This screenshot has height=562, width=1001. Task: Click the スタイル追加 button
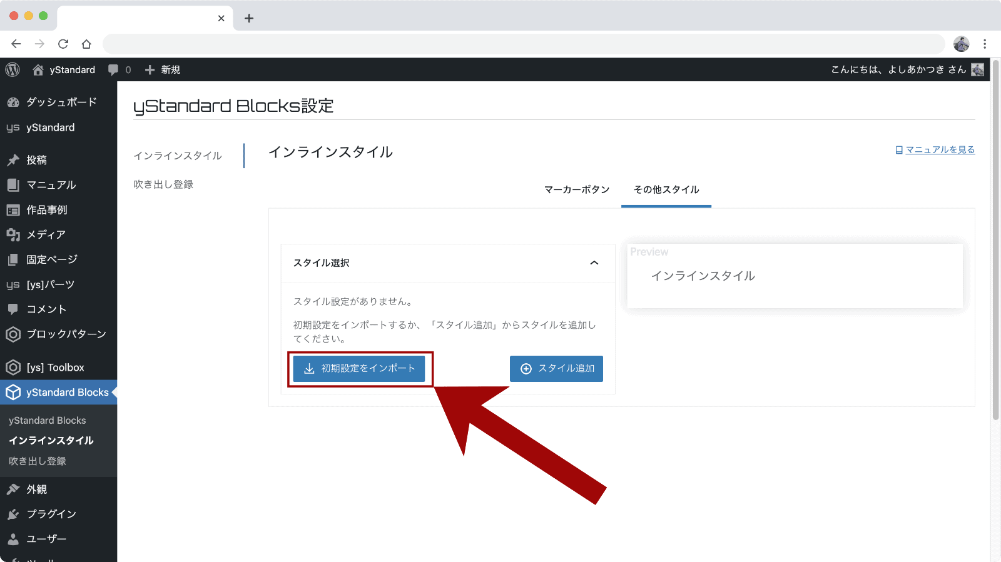point(556,369)
